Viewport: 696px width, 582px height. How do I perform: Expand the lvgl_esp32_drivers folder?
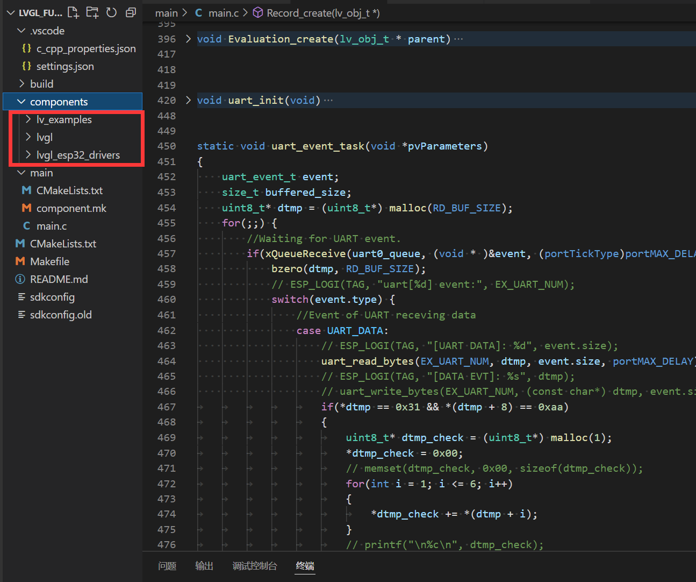[x=78, y=155]
